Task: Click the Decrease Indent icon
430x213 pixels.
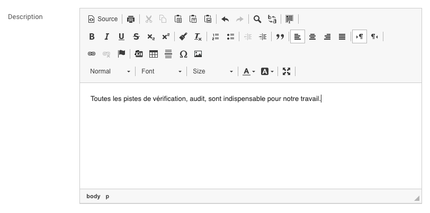Action: click(x=248, y=36)
